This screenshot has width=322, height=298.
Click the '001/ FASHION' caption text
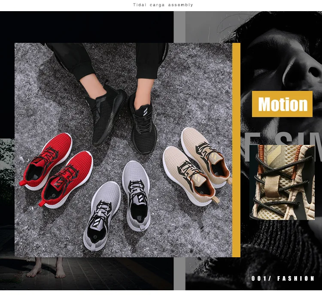coord(283,278)
